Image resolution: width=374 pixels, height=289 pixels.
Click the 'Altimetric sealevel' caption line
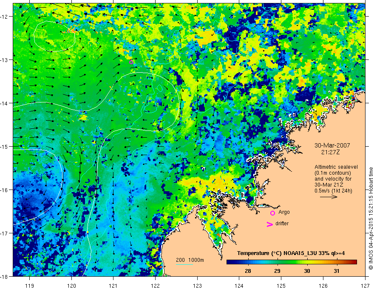click(x=336, y=167)
